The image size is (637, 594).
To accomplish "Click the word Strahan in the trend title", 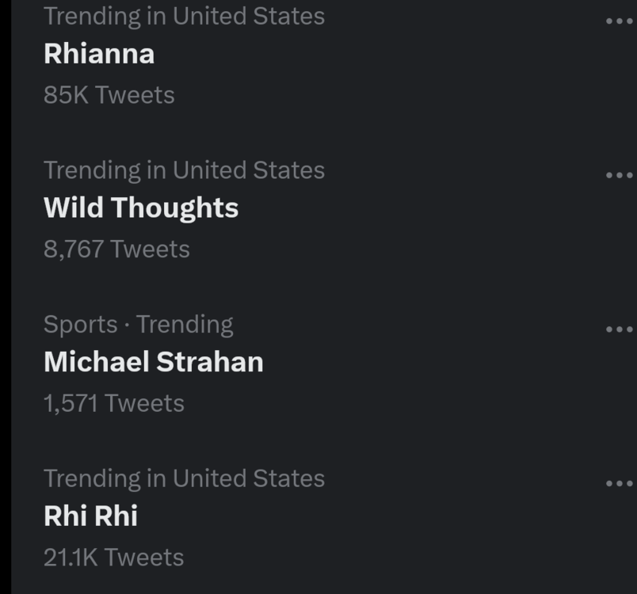I will [209, 362].
